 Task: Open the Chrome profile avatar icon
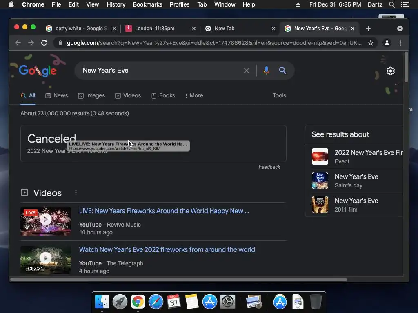(x=387, y=43)
